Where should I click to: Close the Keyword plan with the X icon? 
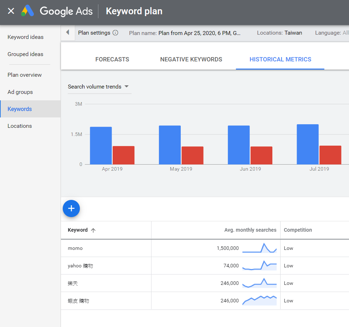11,11
